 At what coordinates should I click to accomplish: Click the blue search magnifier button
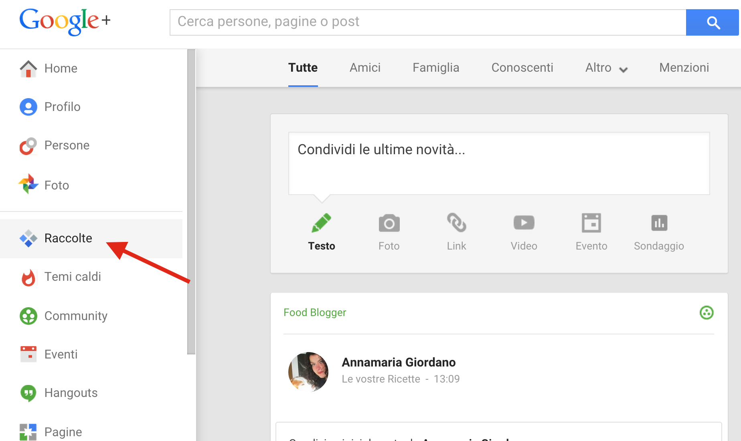click(x=712, y=22)
